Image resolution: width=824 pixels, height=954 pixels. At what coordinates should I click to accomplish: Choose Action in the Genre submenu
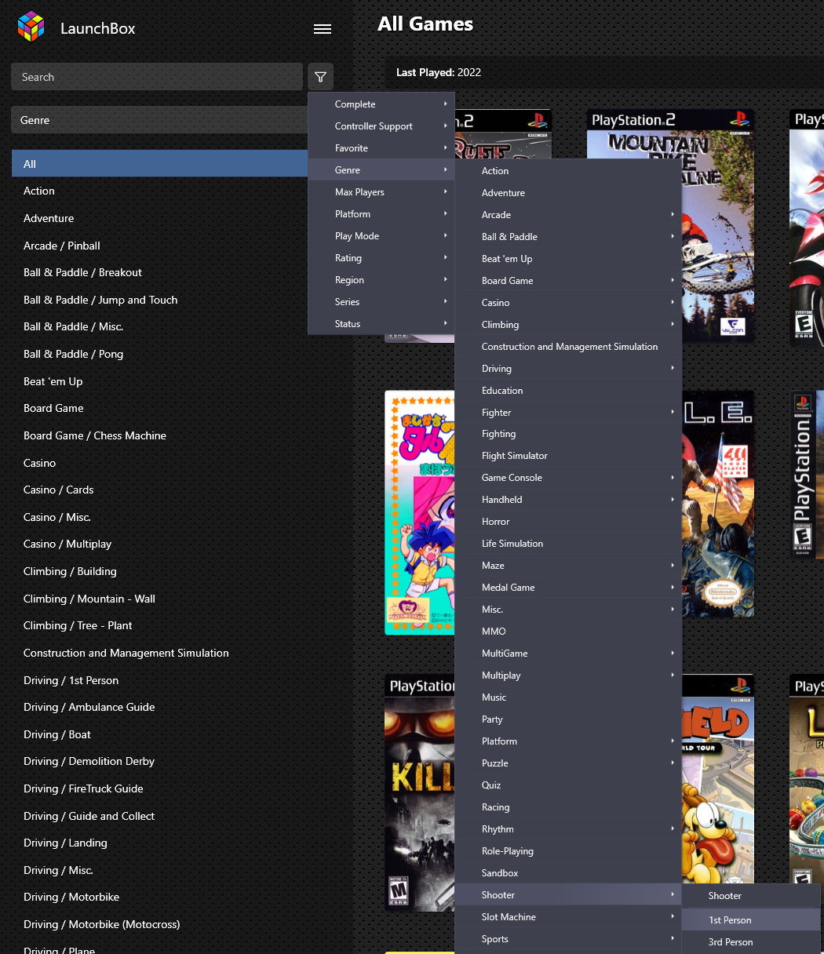coord(568,171)
